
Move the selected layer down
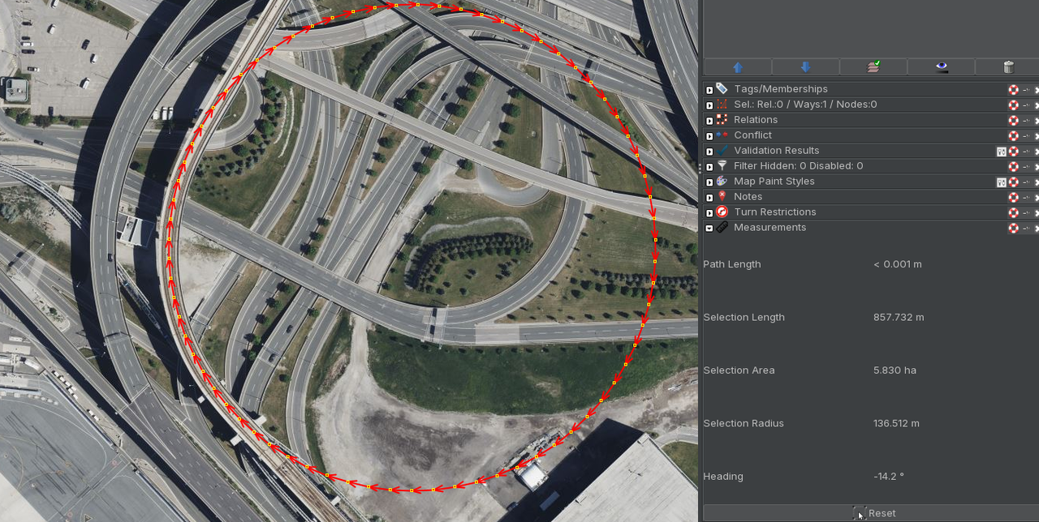click(805, 67)
